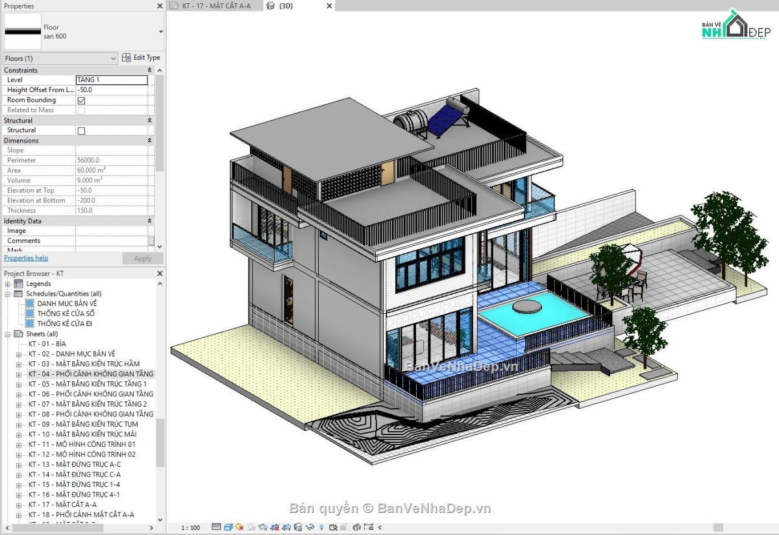Close the (3D) view tab
This screenshot has width=779, height=535.
tap(329, 6)
